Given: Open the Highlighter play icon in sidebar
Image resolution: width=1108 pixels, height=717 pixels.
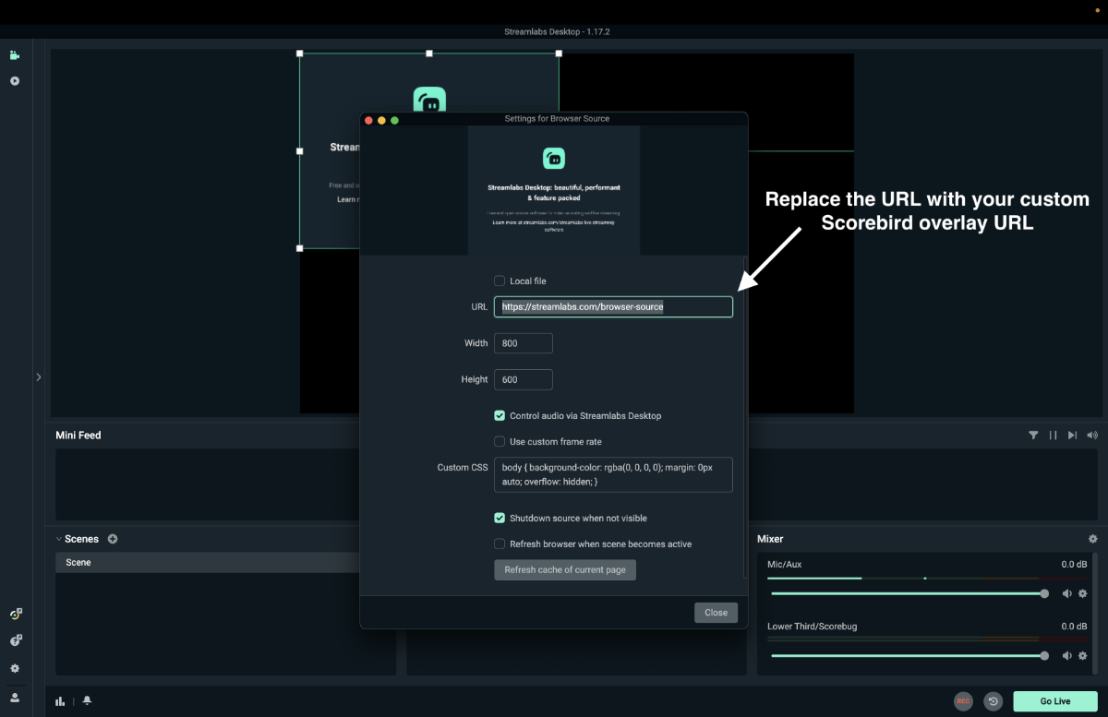Looking at the screenshot, I should pyautogui.click(x=15, y=81).
